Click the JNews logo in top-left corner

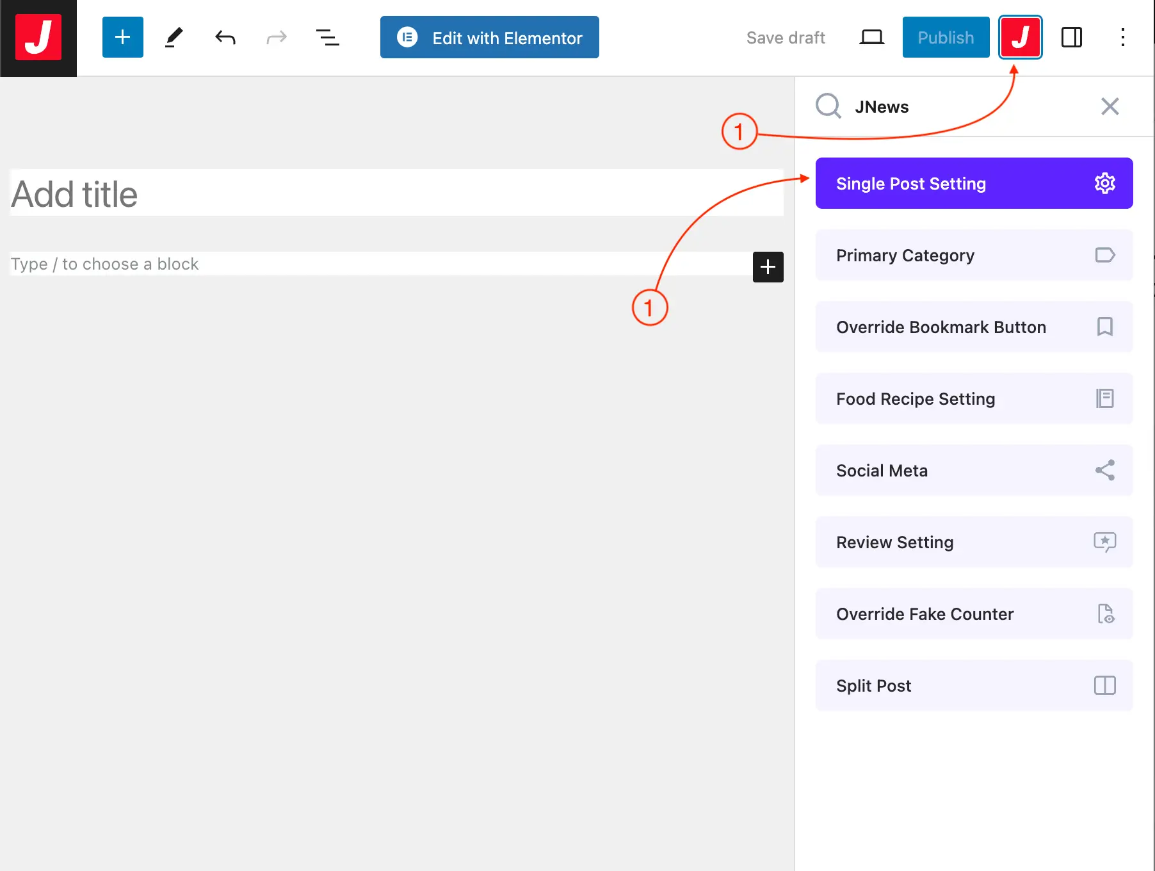pos(38,38)
